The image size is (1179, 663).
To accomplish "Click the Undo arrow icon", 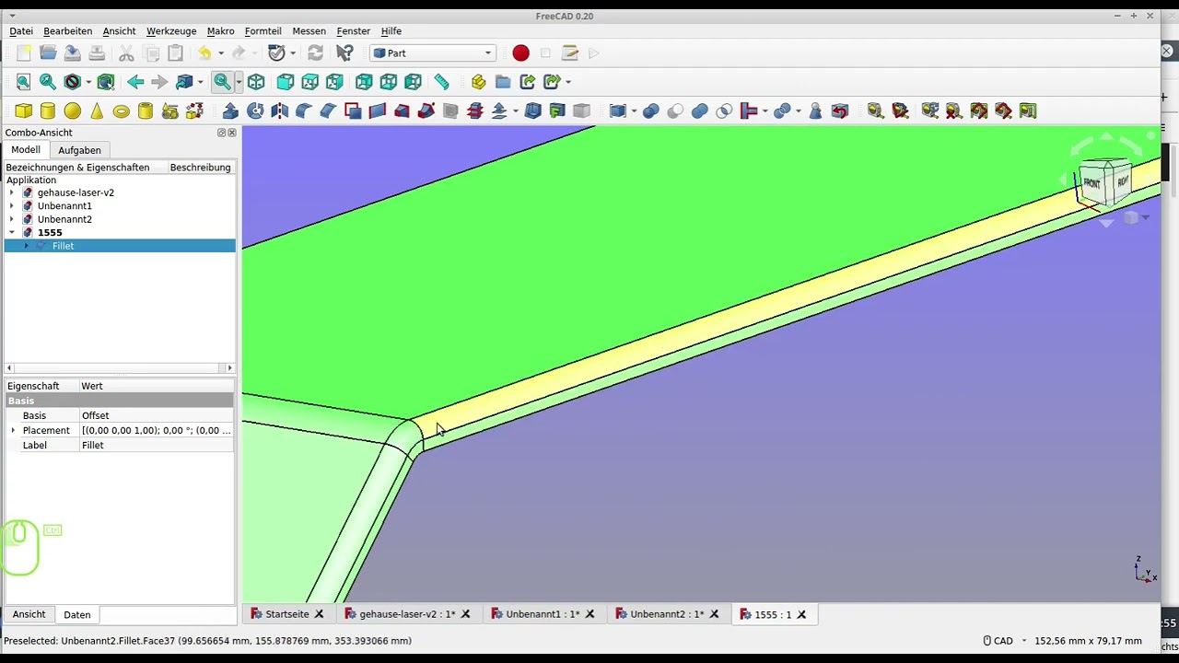I will coord(204,53).
